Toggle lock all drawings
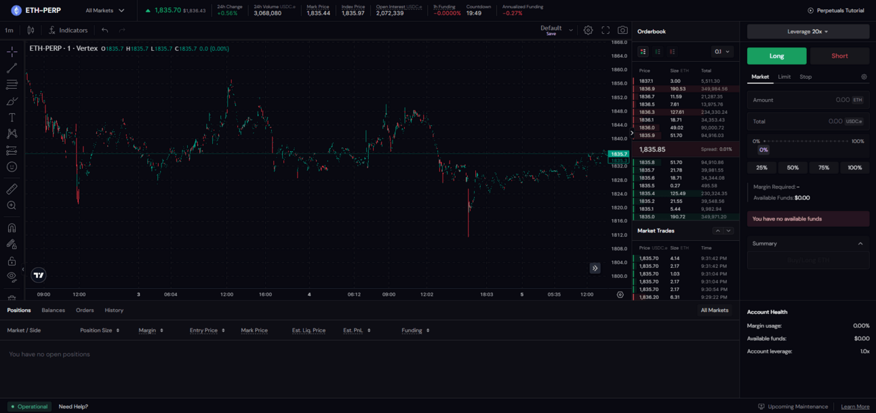The width and height of the screenshot is (876, 413). coord(12,261)
